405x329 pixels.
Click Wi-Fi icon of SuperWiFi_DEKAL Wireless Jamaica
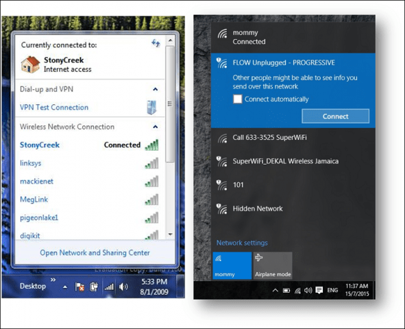[222, 162]
